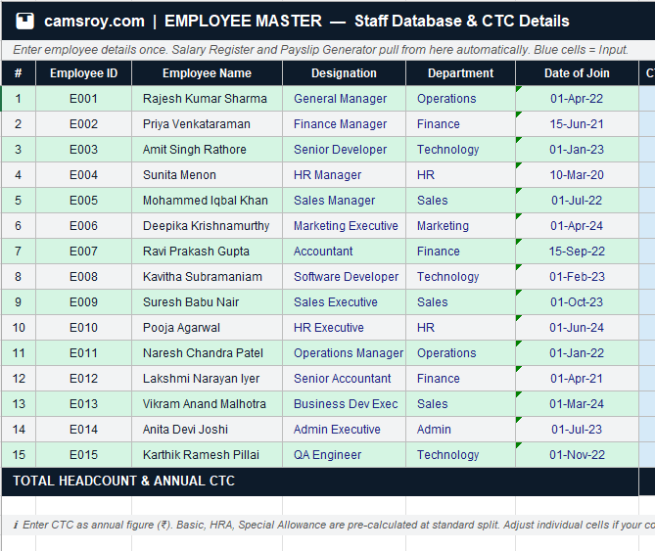Select the Software Developer cell
Viewport: 655px width, 551px height.
coord(344,277)
